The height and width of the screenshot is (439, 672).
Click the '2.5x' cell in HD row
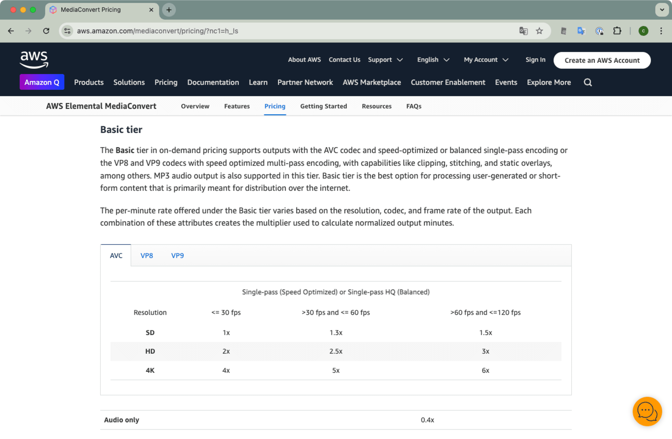click(x=336, y=351)
